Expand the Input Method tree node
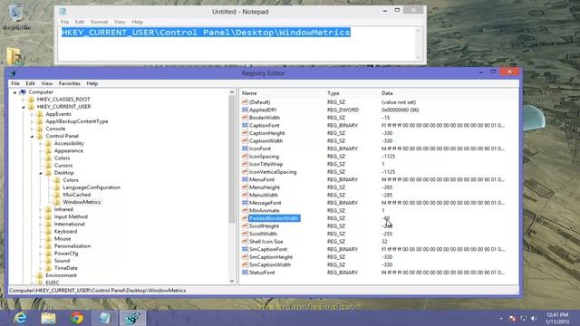Viewport: 580px width, 326px height. click(x=40, y=217)
